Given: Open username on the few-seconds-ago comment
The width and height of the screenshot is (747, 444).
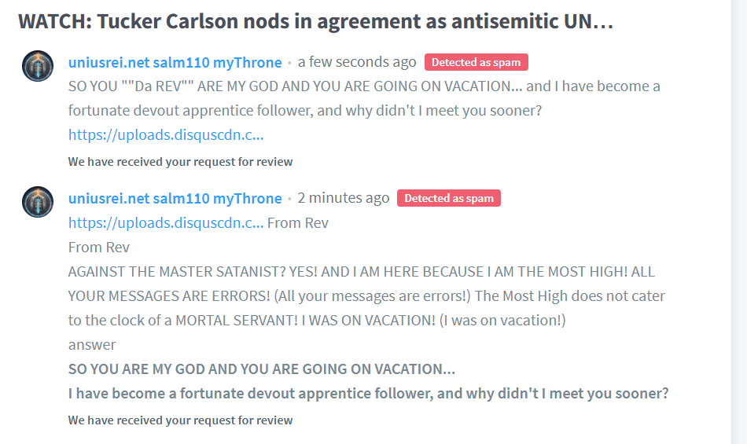Looking at the screenshot, I should pyautogui.click(x=175, y=62).
